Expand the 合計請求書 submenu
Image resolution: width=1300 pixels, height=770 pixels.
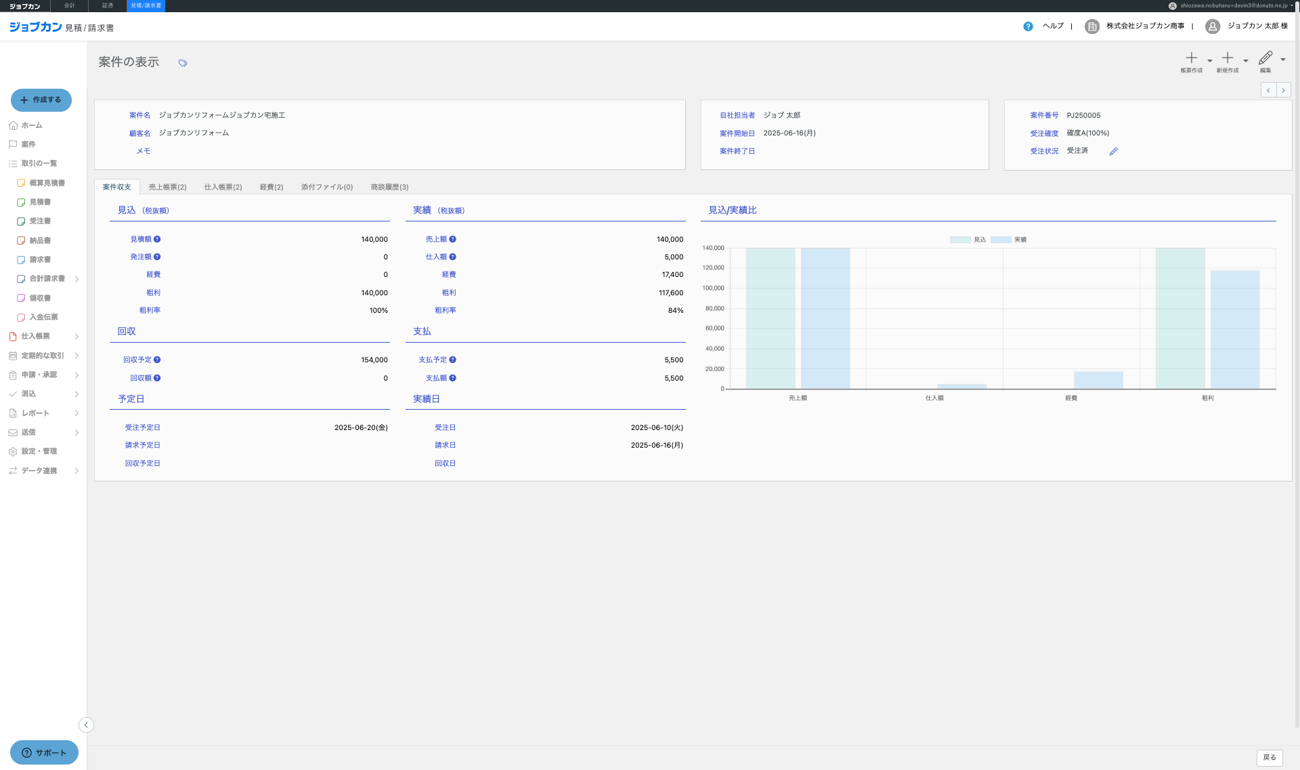pos(77,279)
